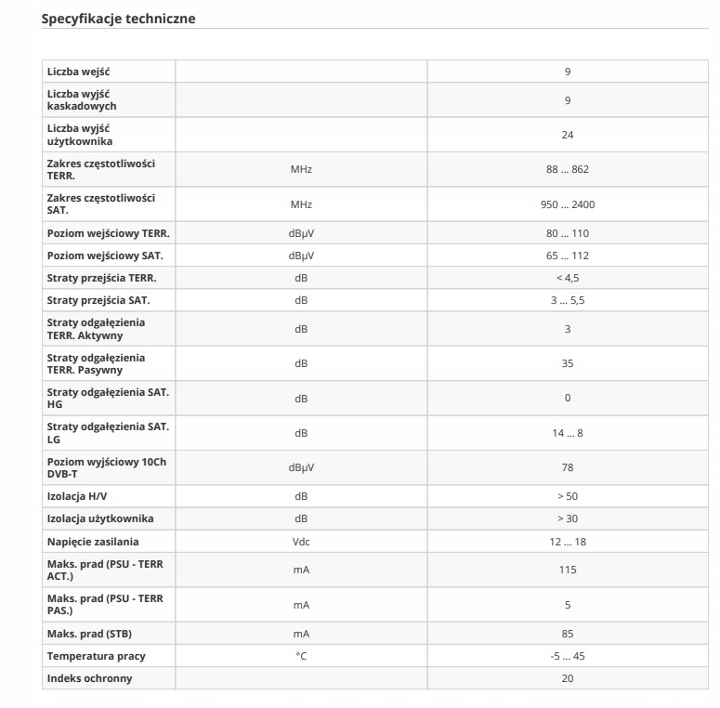This screenshot has width=720, height=708.
Task: Select the 'Vdc' unit cell
Action: pyautogui.click(x=301, y=542)
